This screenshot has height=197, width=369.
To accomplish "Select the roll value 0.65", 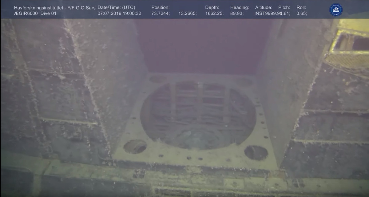I will click(x=301, y=14).
